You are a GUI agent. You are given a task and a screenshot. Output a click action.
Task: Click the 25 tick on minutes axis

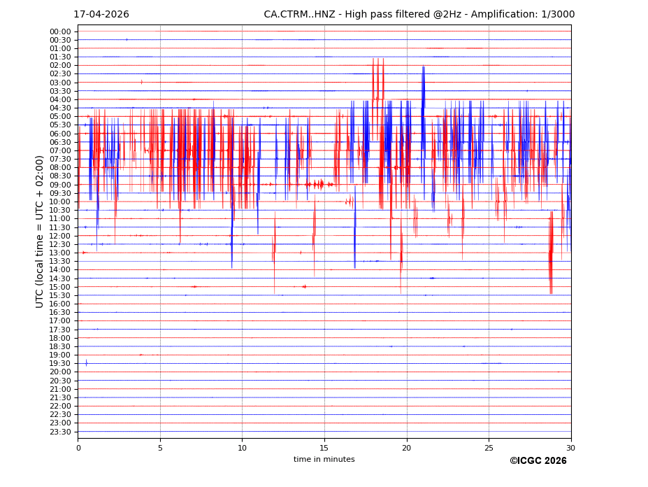tap(489, 448)
